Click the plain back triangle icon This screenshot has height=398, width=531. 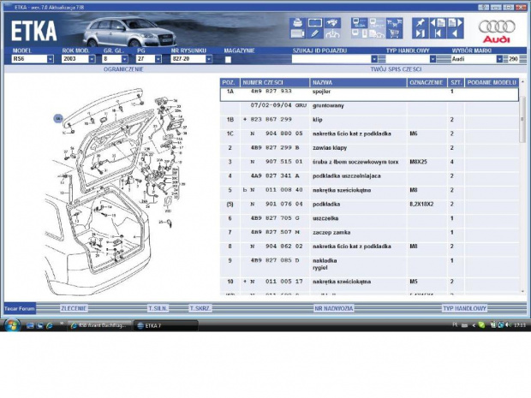[455, 33]
